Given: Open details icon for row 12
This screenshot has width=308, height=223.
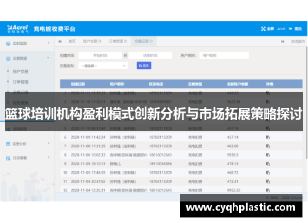Looking at the screenshot, I should [268, 190].
